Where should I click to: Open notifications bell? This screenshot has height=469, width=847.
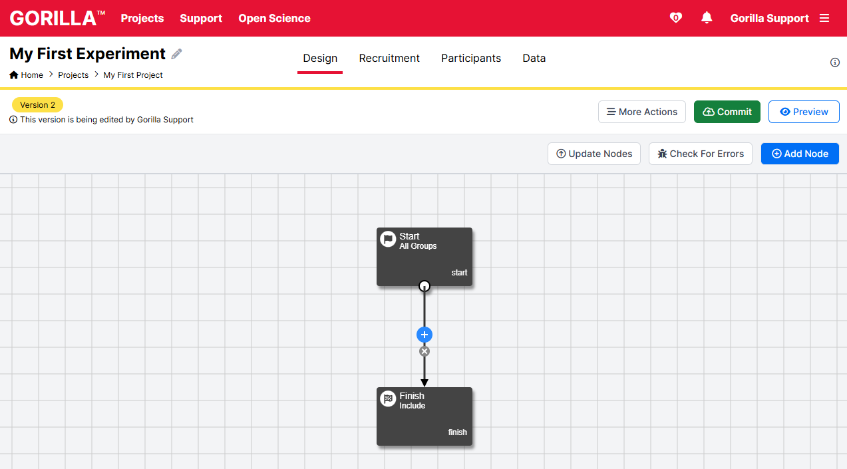point(707,18)
